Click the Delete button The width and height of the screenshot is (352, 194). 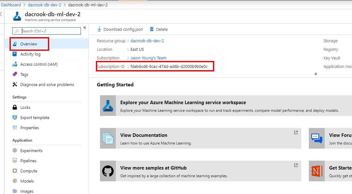tap(159, 29)
